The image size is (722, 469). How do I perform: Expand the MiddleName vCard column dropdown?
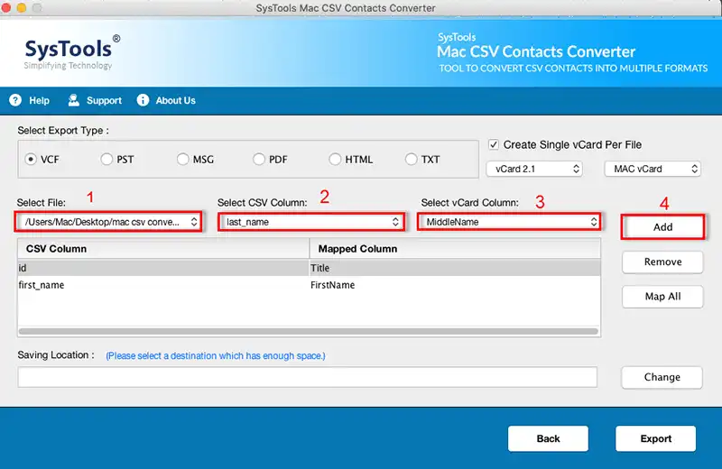(509, 222)
